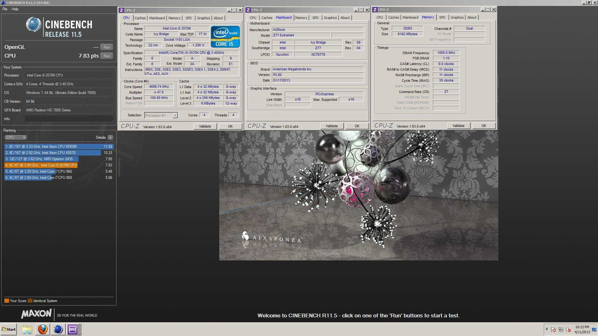Open the Mainboard tab in first CPU-Z window
Image resolution: width=598 pixels, height=336 pixels.
(x=157, y=18)
